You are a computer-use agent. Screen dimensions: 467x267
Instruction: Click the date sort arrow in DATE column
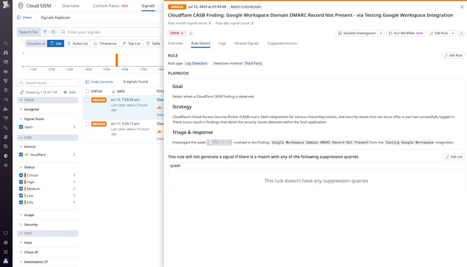click(x=114, y=91)
